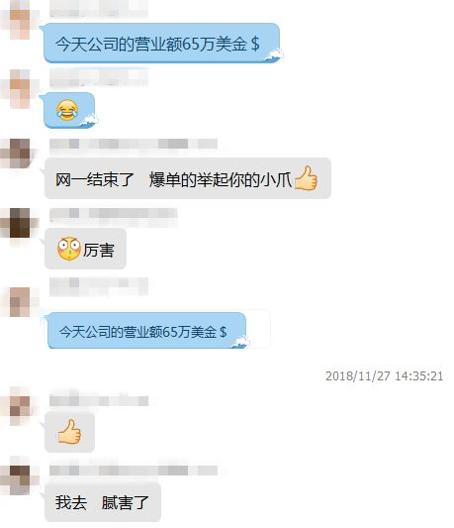The height and width of the screenshot is (528, 454).
Task: Click blurred sender name above thumbs-up message
Action: tap(99, 401)
